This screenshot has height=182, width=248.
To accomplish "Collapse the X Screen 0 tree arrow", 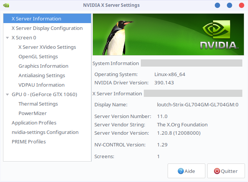I will tap(7, 38).
